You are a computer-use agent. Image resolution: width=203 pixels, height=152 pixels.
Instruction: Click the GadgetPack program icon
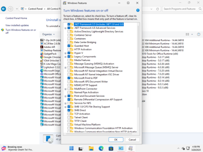tap(42, 54)
